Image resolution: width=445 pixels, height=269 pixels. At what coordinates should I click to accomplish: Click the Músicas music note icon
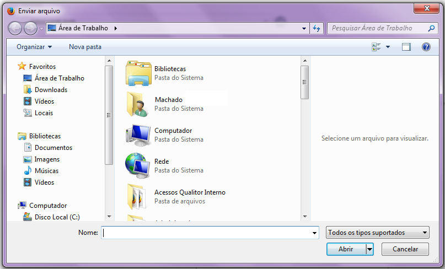click(x=28, y=170)
